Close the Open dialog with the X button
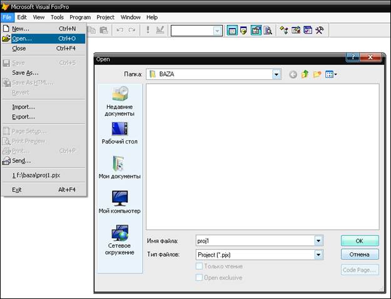Viewport: 391px width, 299px height. point(370,57)
